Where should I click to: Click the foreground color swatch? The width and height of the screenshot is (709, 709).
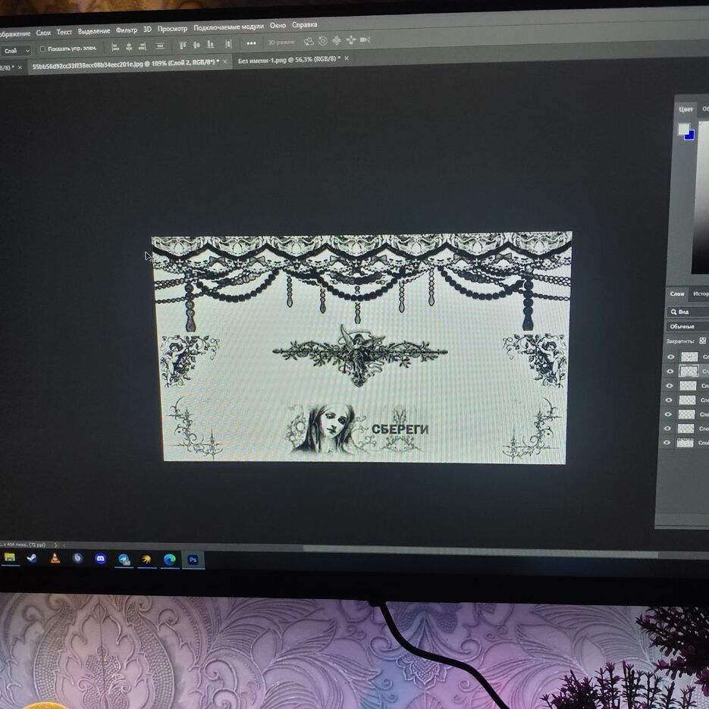(683, 129)
